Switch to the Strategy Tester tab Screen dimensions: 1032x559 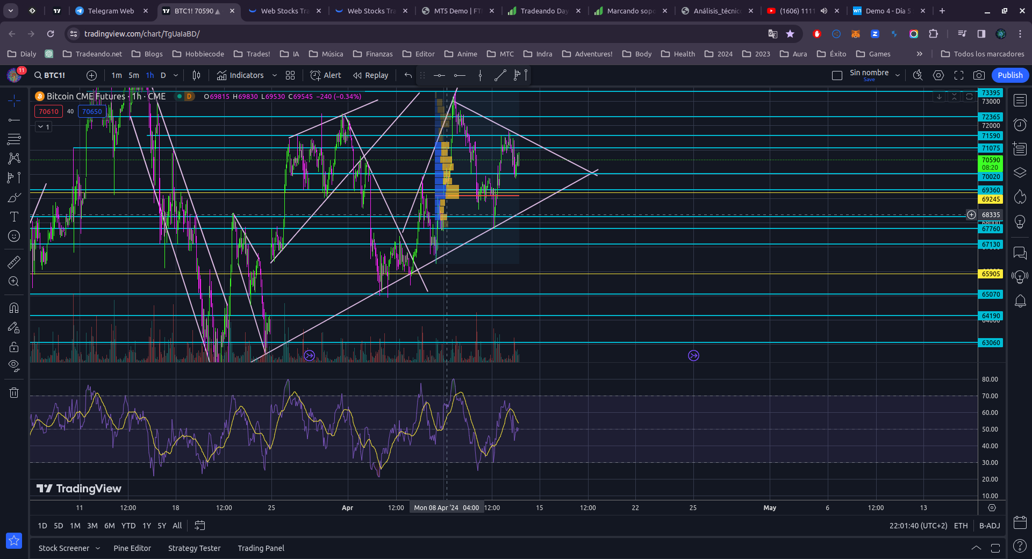coord(194,548)
